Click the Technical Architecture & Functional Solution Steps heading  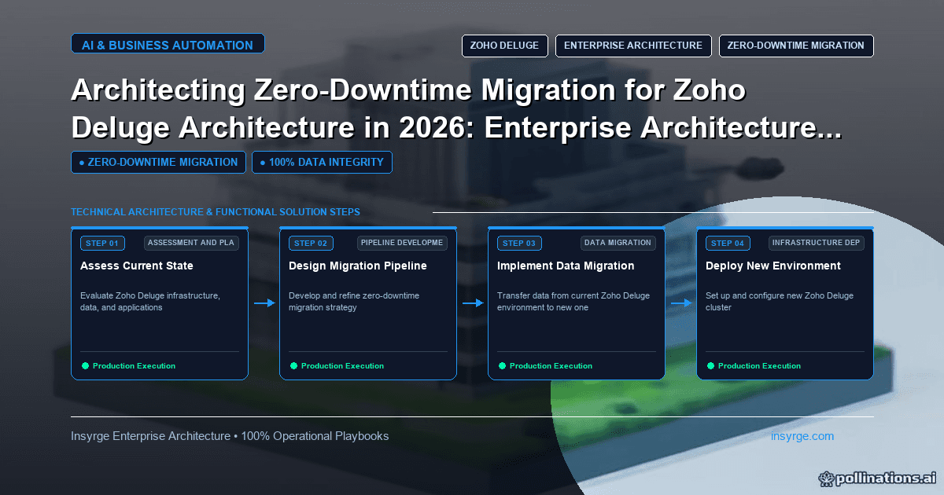[216, 212]
